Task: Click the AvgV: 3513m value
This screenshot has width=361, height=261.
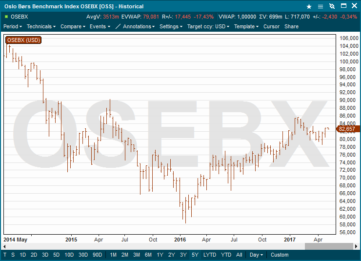Action: (102, 17)
